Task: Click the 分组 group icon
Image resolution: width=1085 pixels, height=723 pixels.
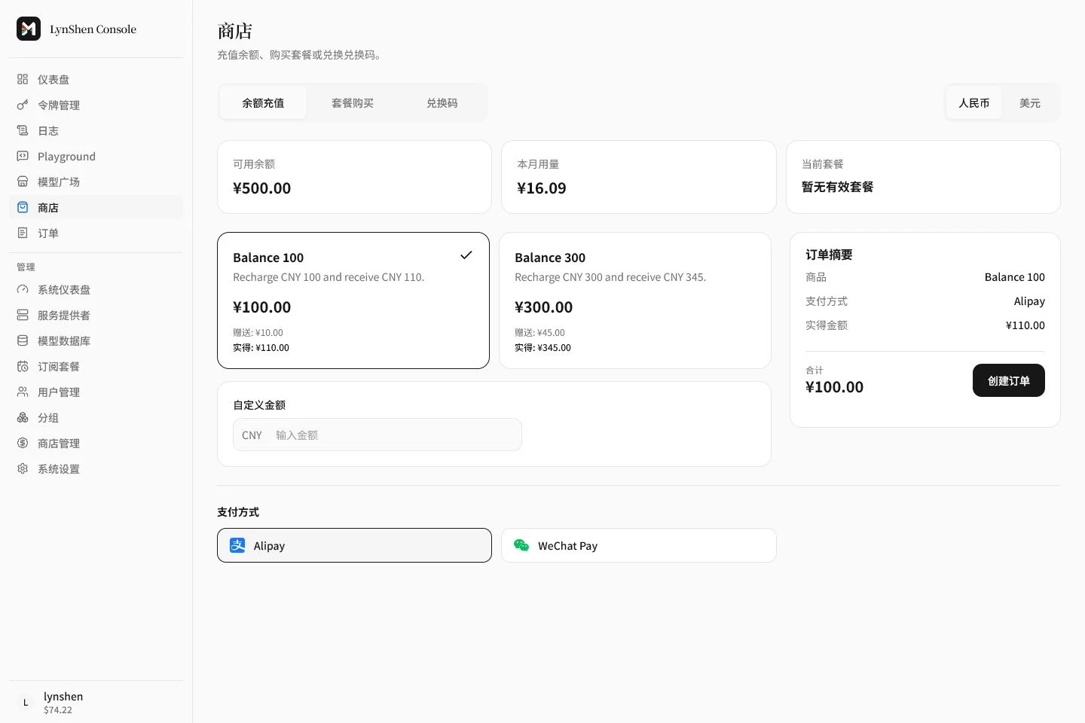Action: 23,417
